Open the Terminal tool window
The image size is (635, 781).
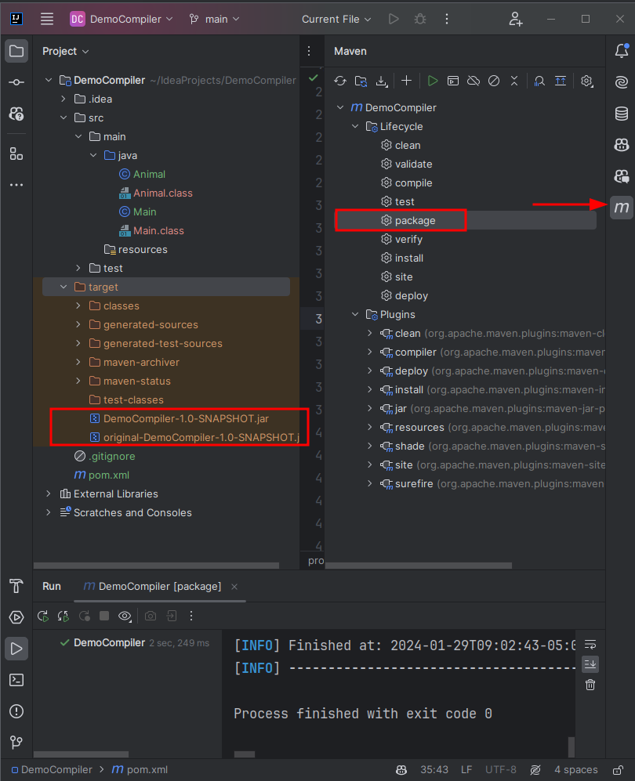click(x=16, y=679)
